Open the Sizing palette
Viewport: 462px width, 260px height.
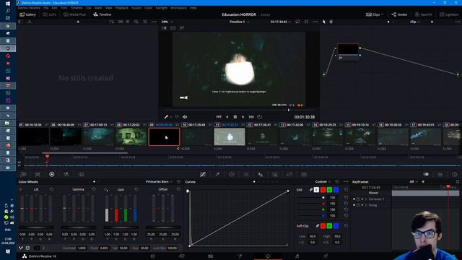tap(289, 175)
